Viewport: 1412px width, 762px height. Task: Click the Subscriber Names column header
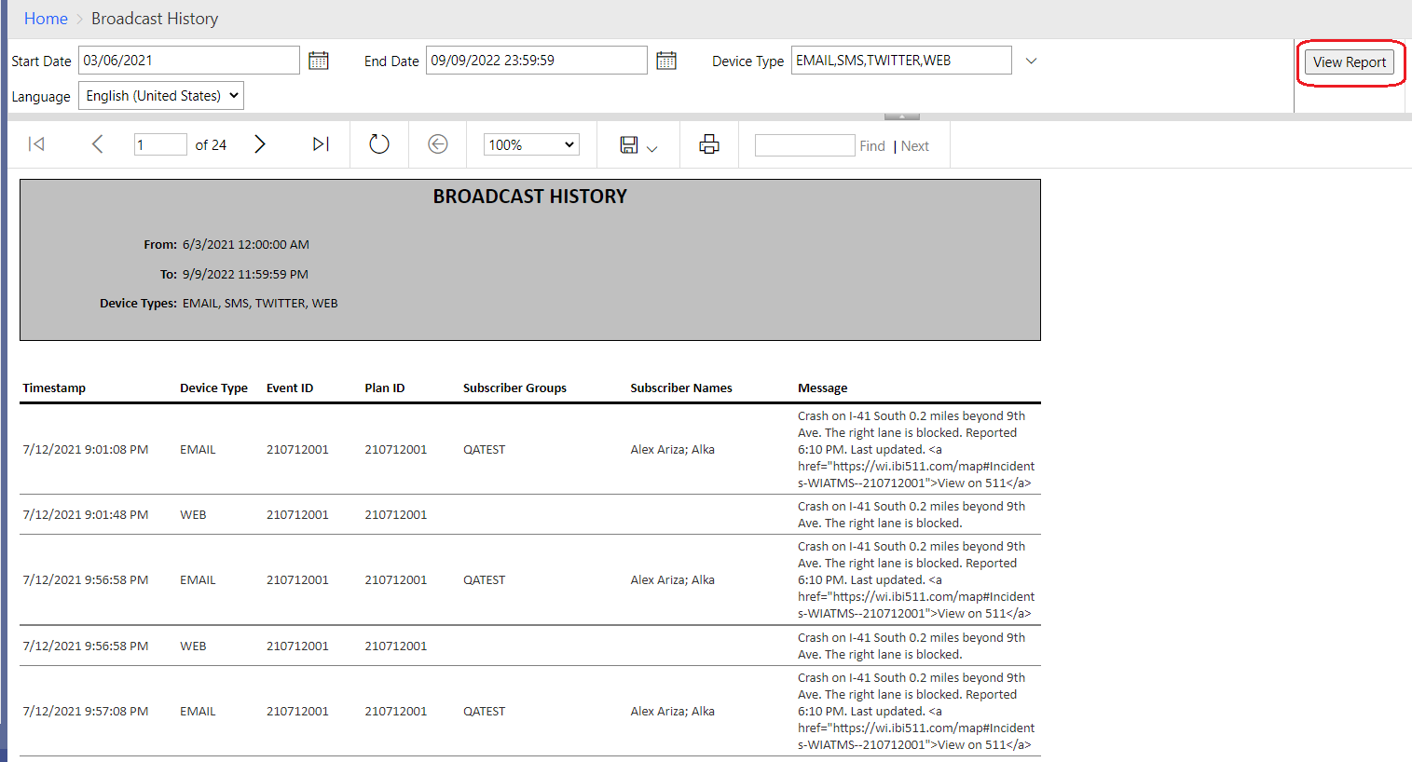[x=681, y=388]
